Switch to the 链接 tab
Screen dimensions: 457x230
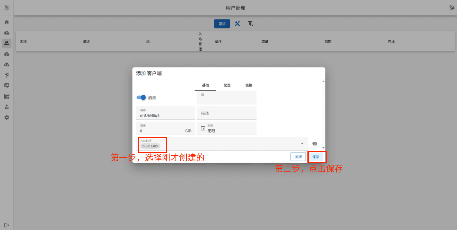click(x=249, y=85)
